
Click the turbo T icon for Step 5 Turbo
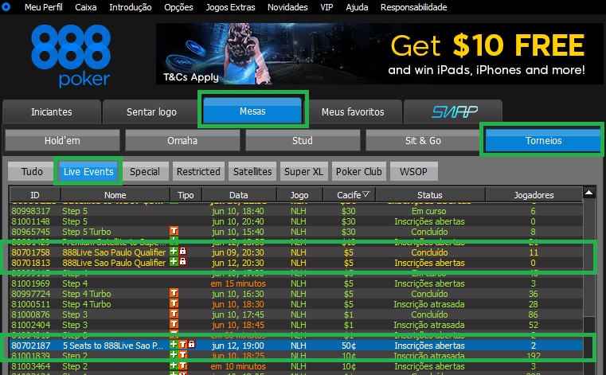(174, 231)
